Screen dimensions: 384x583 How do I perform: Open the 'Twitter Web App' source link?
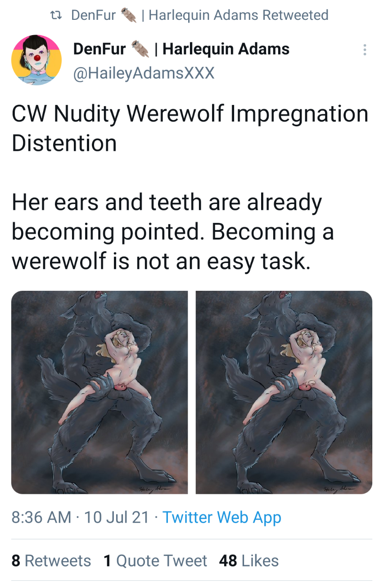coord(221,517)
